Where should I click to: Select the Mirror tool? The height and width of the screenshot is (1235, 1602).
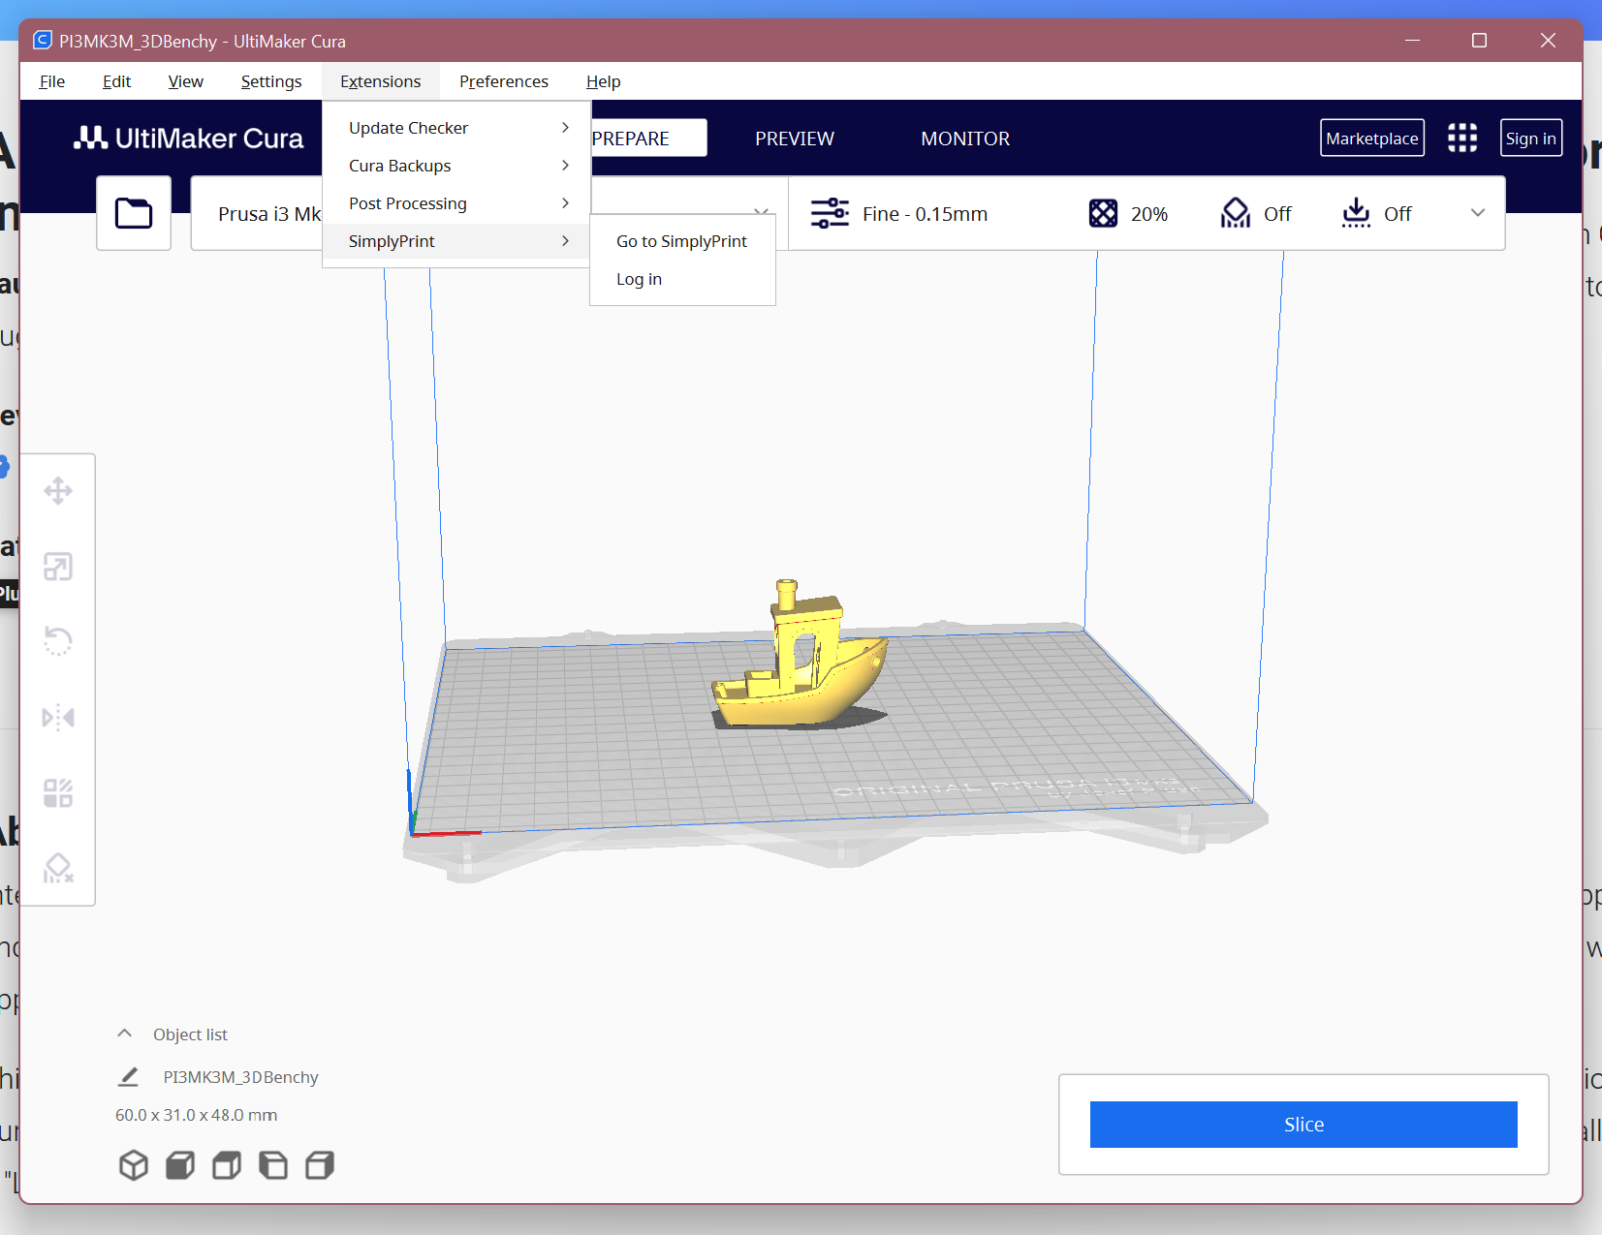[x=58, y=717]
